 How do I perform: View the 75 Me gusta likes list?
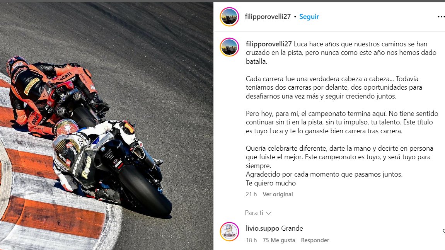click(x=279, y=240)
